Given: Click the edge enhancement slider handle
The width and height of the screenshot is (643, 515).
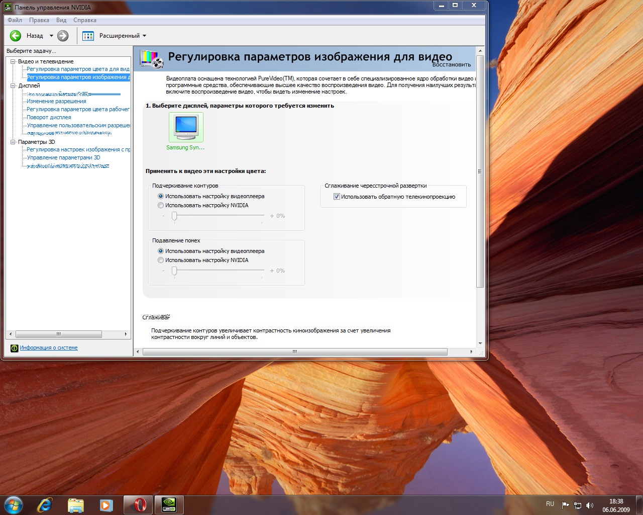Looking at the screenshot, I should (174, 216).
